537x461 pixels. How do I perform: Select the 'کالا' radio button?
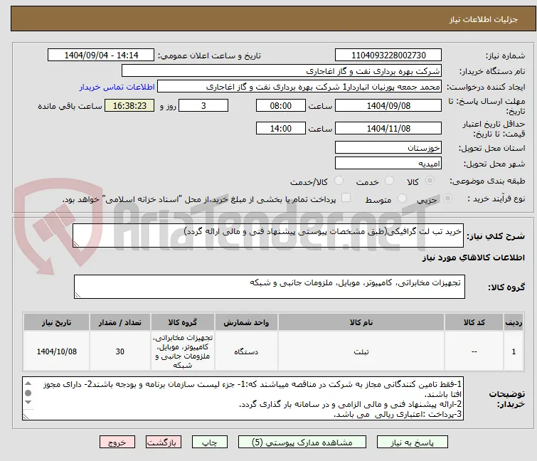tap(430, 181)
